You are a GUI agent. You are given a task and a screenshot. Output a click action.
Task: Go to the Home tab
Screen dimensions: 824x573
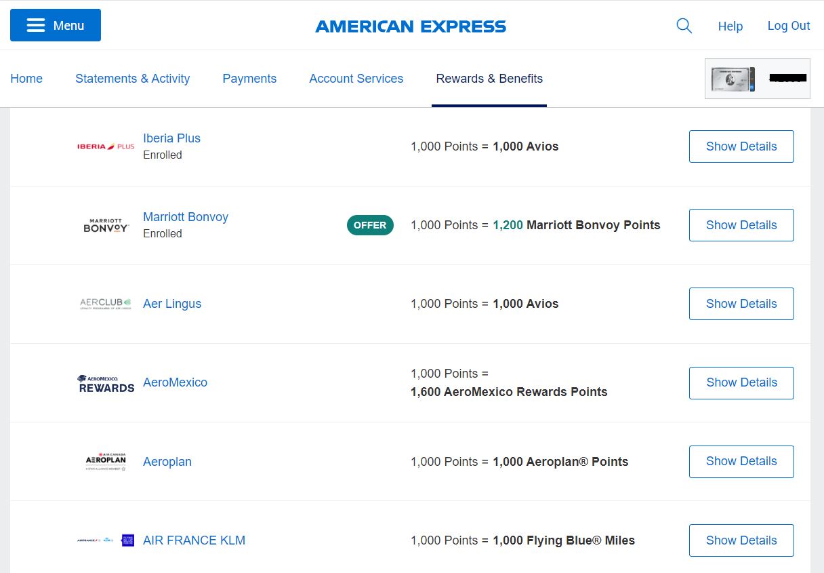26,79
